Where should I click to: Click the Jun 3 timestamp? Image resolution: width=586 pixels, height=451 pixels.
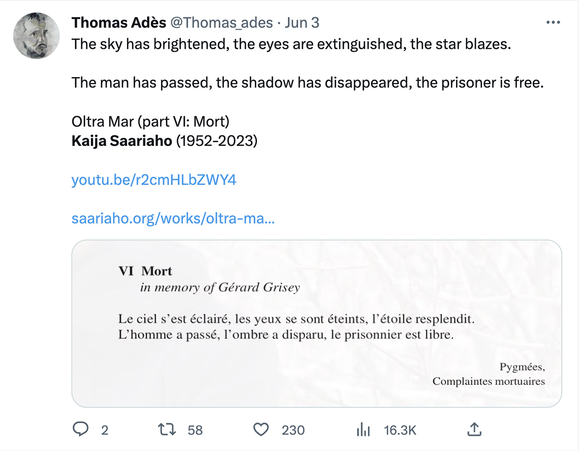point(302,22)
